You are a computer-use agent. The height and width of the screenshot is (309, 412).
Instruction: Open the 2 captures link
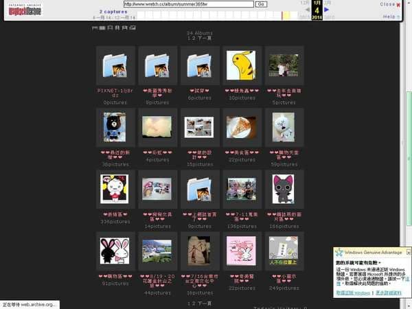pyautogui.click(x=113, y=12)
